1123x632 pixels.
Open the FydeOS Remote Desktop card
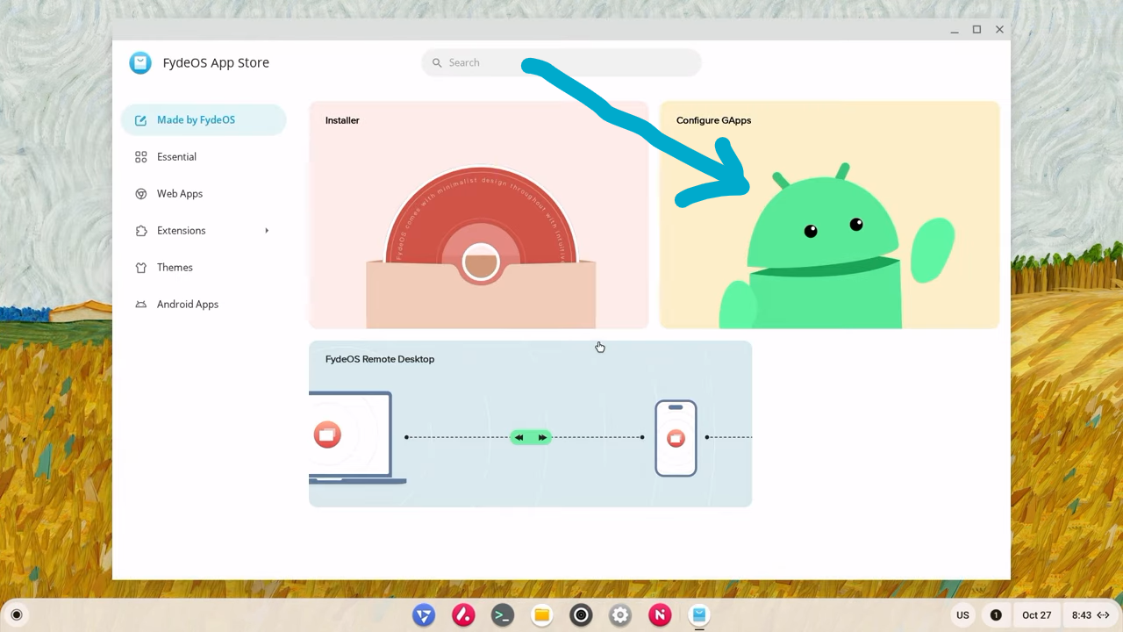click(x=530, y=424)
